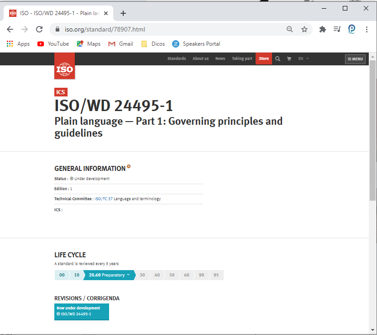Open the Maps bookmark
Image resolution: width=377 pixels, height=335 pixels.
[x=89, y=44]
